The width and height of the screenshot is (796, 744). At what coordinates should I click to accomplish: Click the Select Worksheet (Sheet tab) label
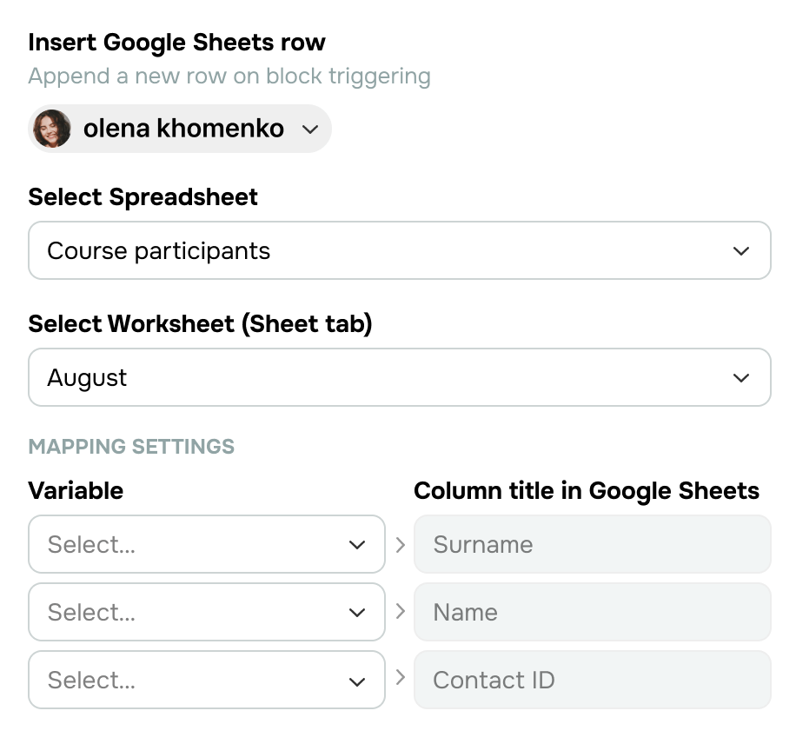(200, 324)
